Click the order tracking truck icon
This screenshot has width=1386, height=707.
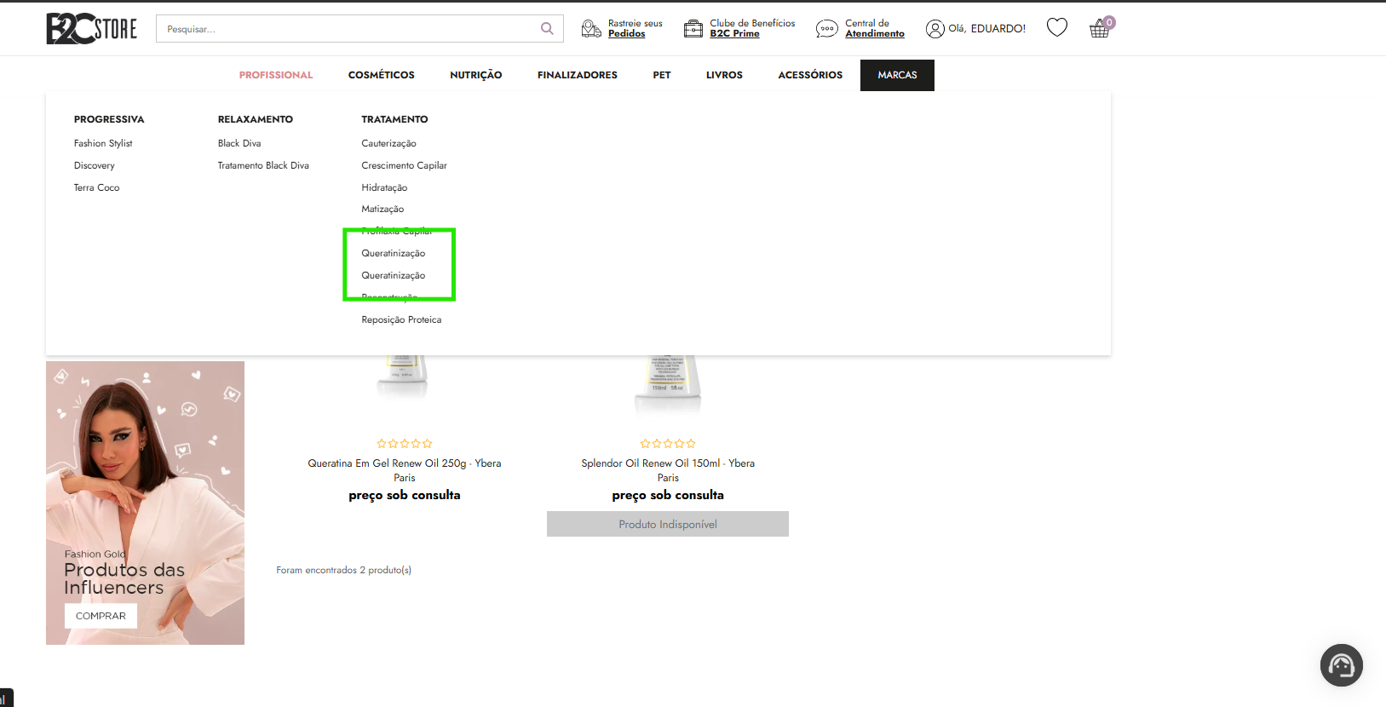pos(591,29)
